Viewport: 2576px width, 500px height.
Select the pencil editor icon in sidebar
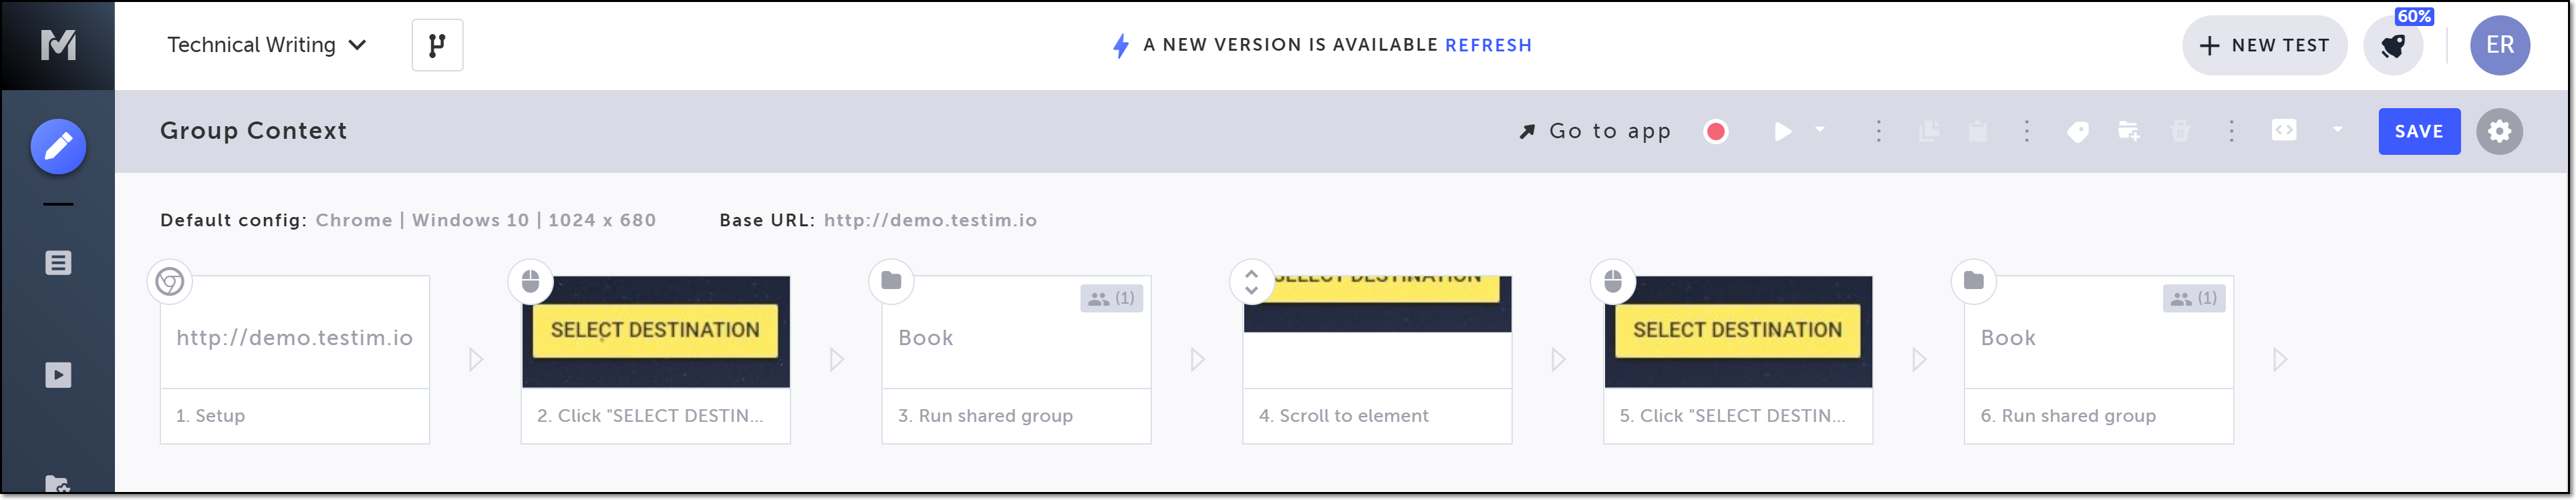tap(58, 147)
